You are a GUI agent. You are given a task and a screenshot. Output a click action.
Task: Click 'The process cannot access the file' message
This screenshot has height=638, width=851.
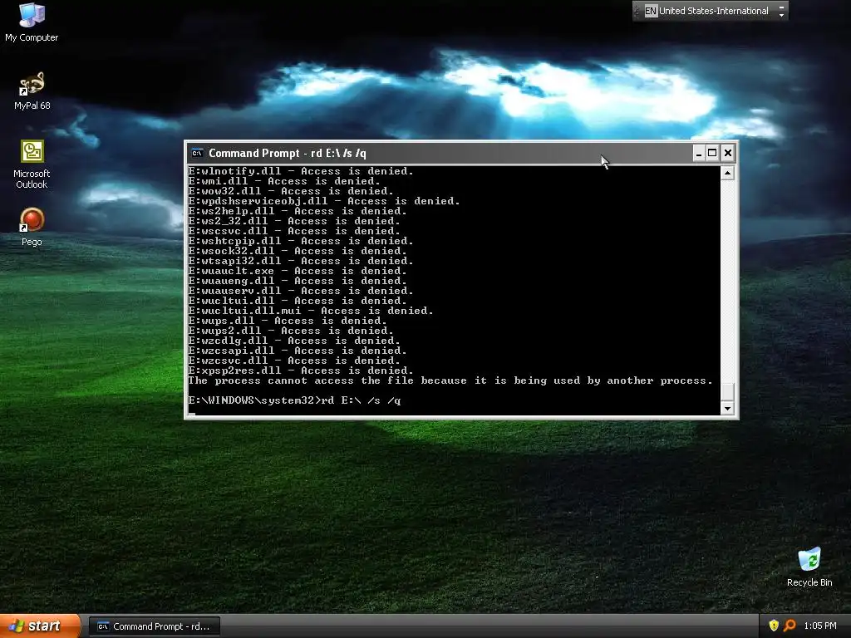450,380
